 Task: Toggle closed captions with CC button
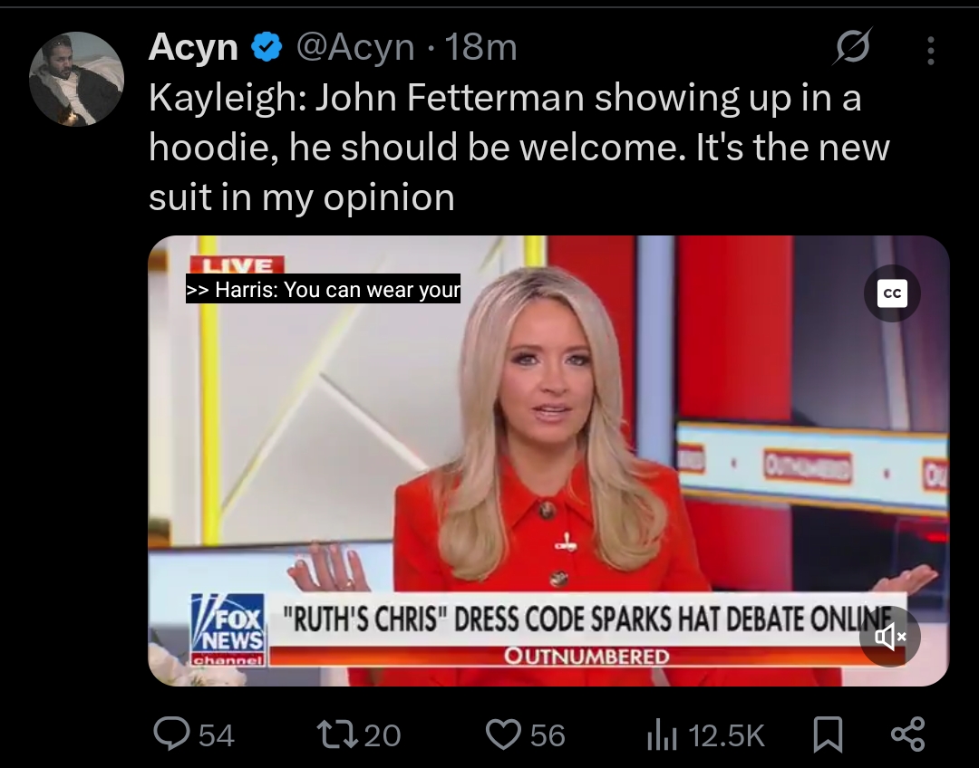coord(892,293)
